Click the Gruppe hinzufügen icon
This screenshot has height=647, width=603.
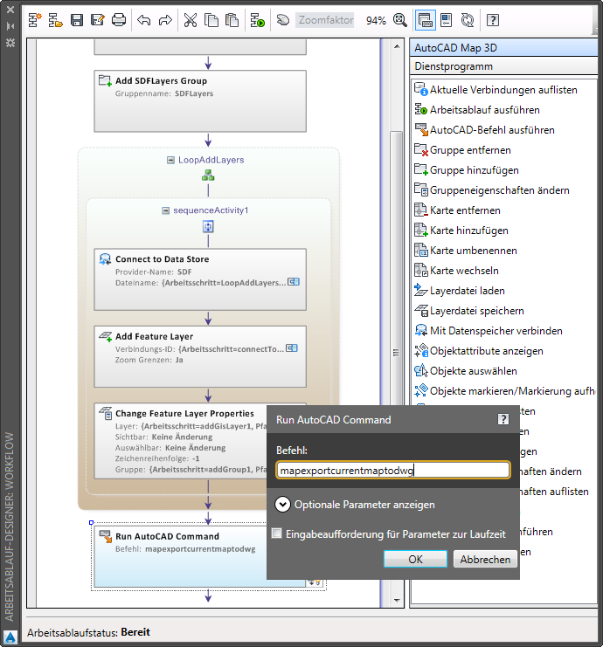pyautogui.click(x=421, y=169)
